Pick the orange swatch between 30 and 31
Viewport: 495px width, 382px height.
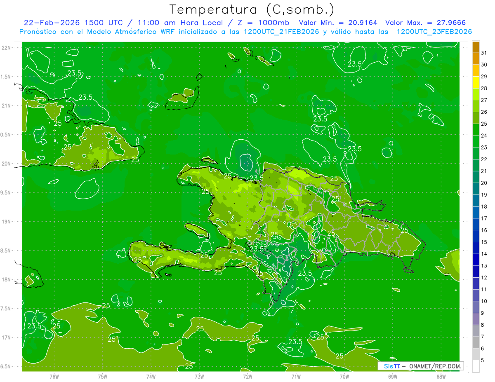(x=476, y=59)
